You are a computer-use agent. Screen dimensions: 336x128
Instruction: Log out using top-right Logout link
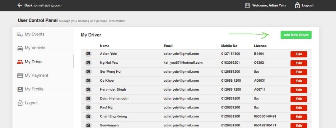(308, 5)
